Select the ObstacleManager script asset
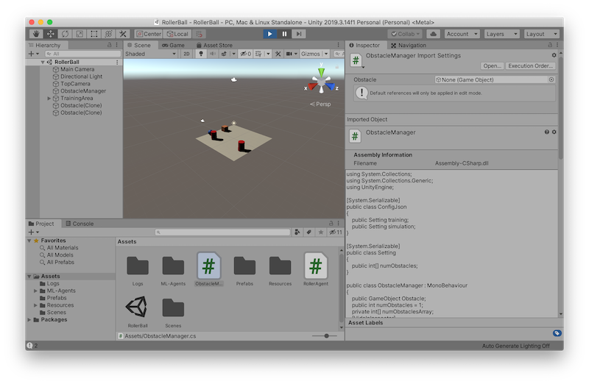 (x=209, y=269)
